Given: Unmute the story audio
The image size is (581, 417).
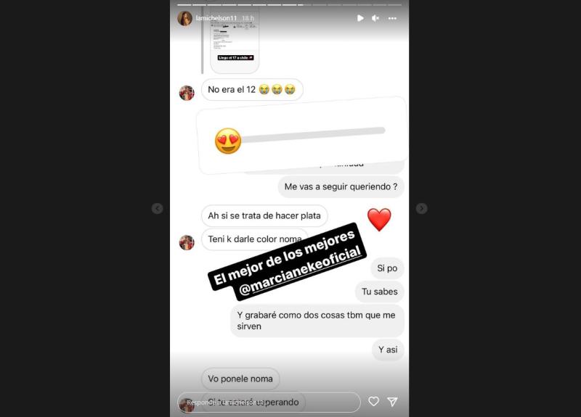Looking at the screenshot, I should coord(375,18).
